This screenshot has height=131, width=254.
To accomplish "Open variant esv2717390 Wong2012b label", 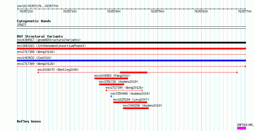I will [x=124, y=88].
